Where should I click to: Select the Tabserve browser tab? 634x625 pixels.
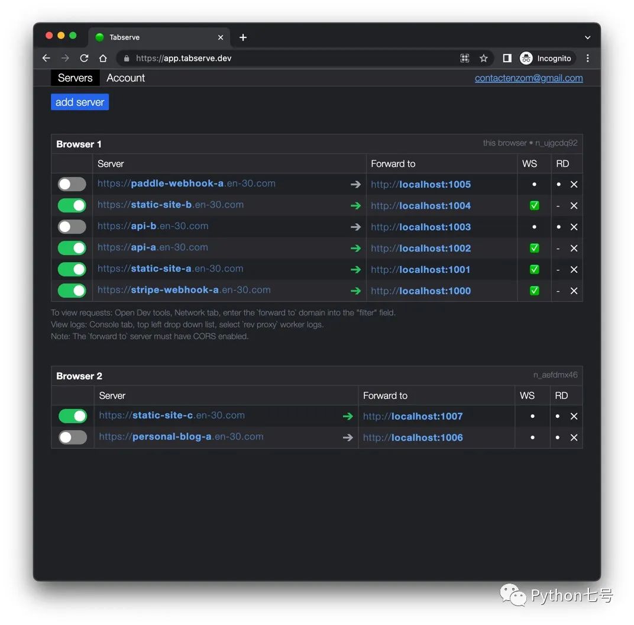coord(125,37)
